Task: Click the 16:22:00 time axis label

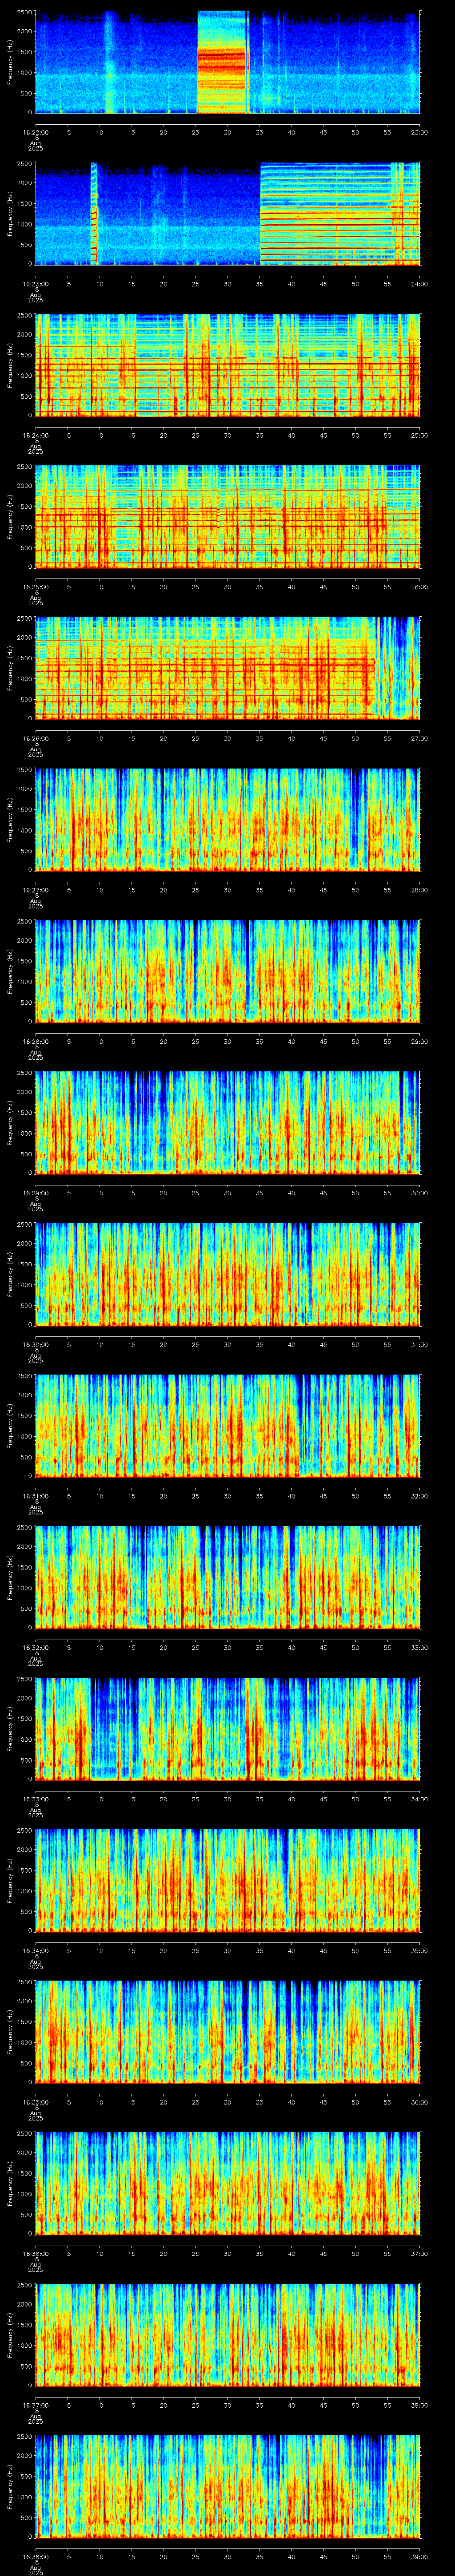Action: pyautogui.click(x=35, y=132)
